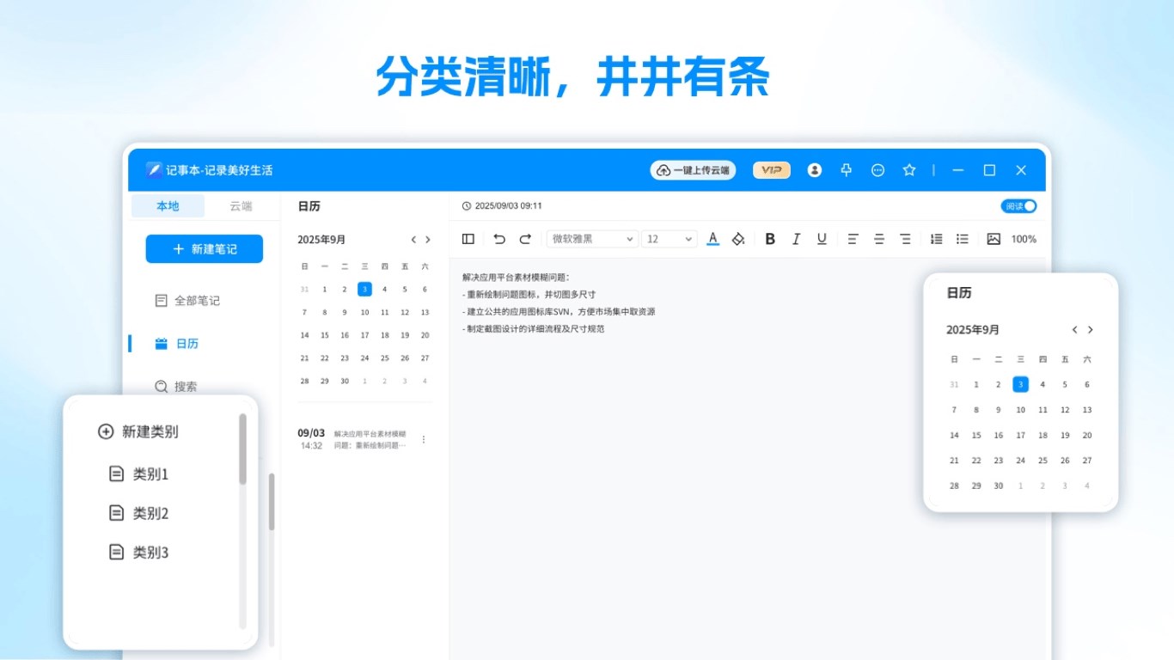
Task: Click the bullet list icon
Action: (962, 239)
